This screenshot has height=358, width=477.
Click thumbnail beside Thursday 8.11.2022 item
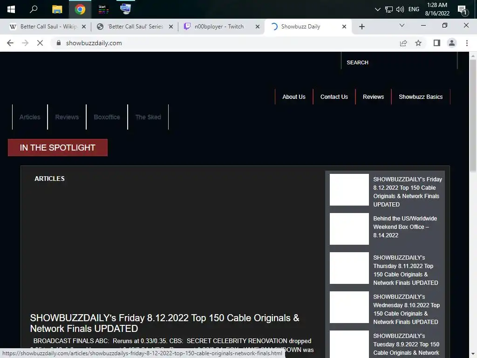point(349,268)
